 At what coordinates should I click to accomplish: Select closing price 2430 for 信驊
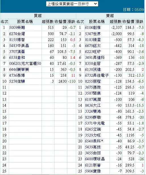pos(62,81)
